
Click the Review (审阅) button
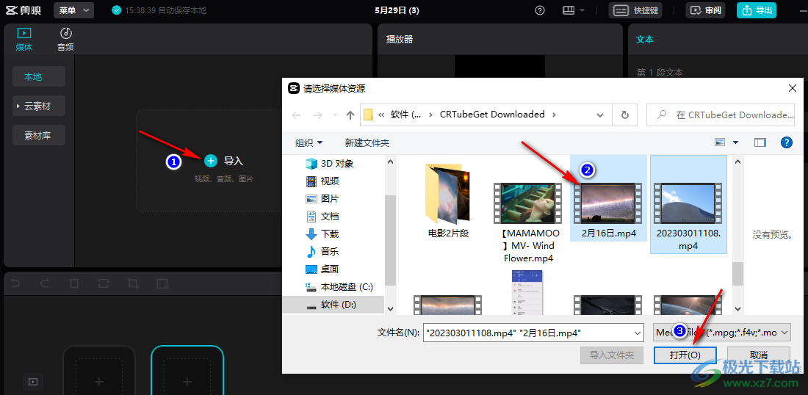[705, 10]
